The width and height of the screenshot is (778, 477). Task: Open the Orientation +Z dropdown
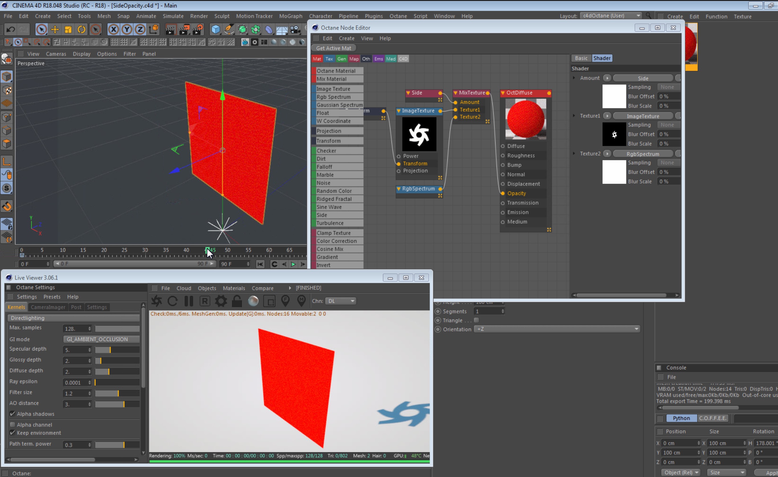click(x=557, y=329)
